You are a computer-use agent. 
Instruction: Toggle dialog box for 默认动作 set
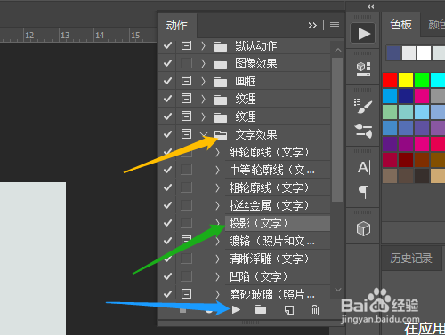click(186, 45)
